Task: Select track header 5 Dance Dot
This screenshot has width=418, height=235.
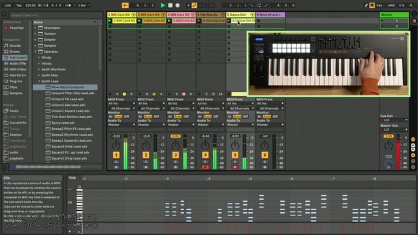Action: 240,14
